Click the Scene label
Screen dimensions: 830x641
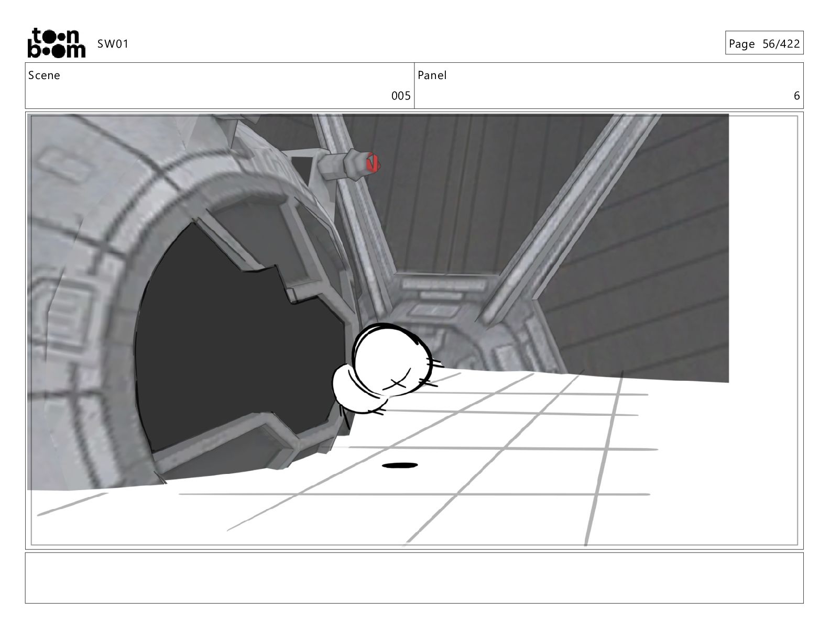point(44,75)
